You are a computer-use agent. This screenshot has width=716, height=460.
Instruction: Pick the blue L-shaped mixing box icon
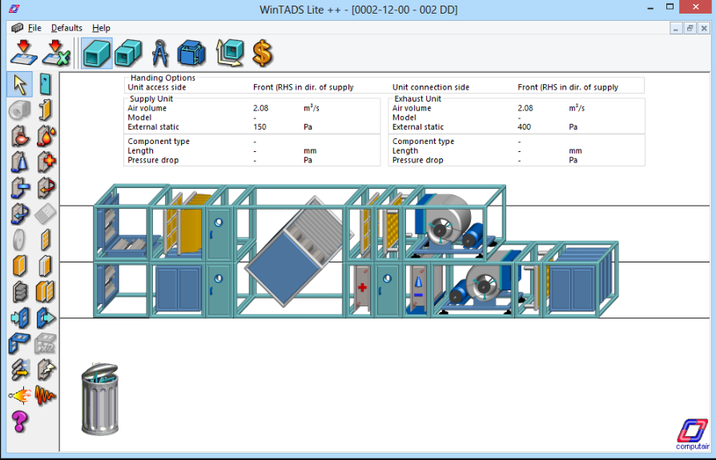[x=20, y=344]
